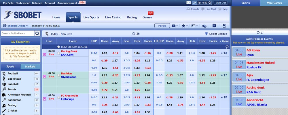Expand + 13 more markets for Racing Genk
This screenshot has height=115, width=288.
(x=224, y=53)
